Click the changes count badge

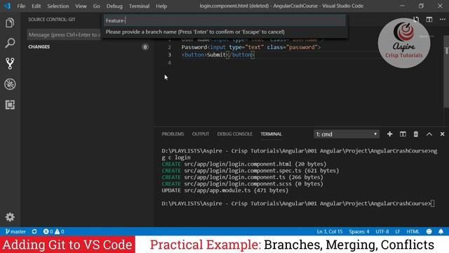(x=145, y=47)
